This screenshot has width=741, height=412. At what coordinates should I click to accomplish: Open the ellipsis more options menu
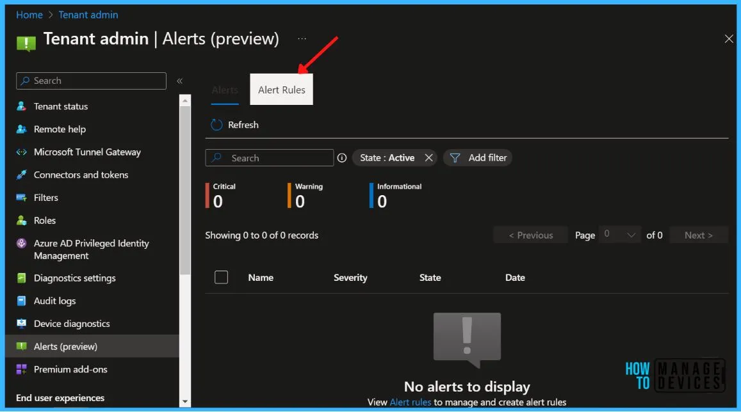(302, 38)
